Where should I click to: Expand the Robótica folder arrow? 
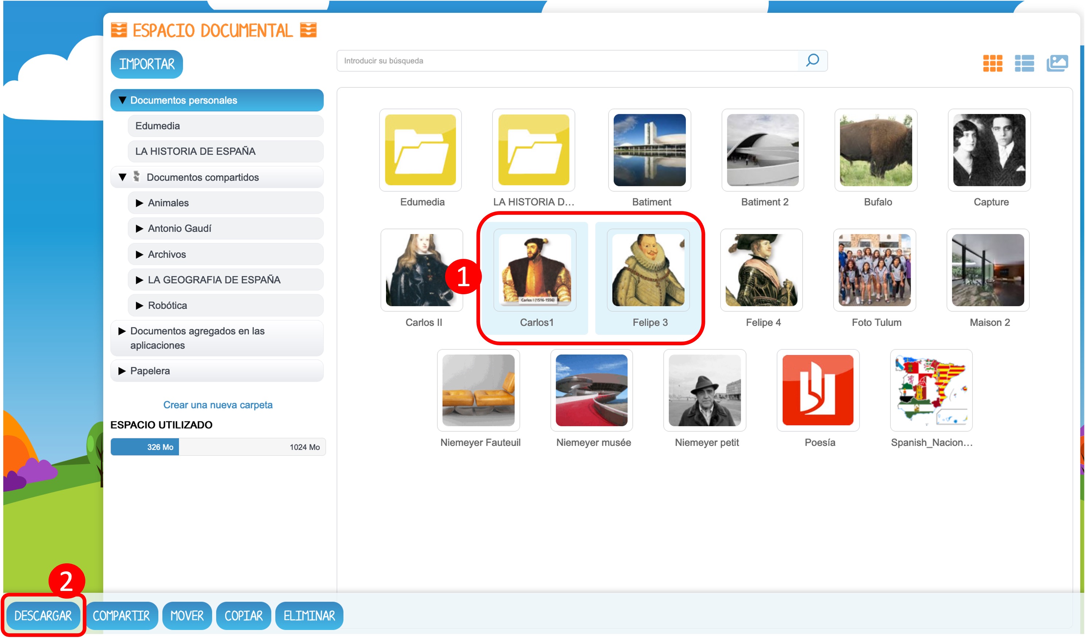[x=139, y=306]
